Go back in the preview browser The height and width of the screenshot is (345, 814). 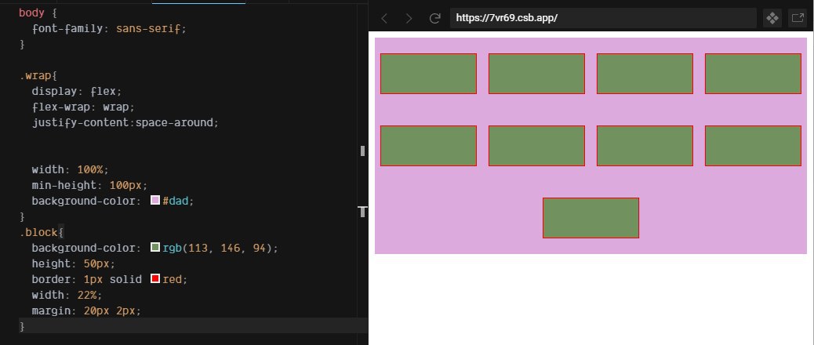point(384,19)
